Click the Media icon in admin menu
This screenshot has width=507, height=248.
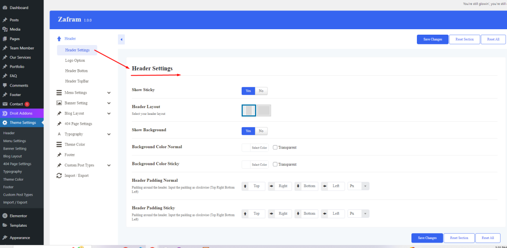tap(4, 29)
